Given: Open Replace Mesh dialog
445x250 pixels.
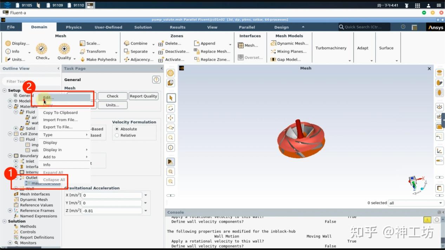Looking at the screenshot, I should tap(212, 52).
